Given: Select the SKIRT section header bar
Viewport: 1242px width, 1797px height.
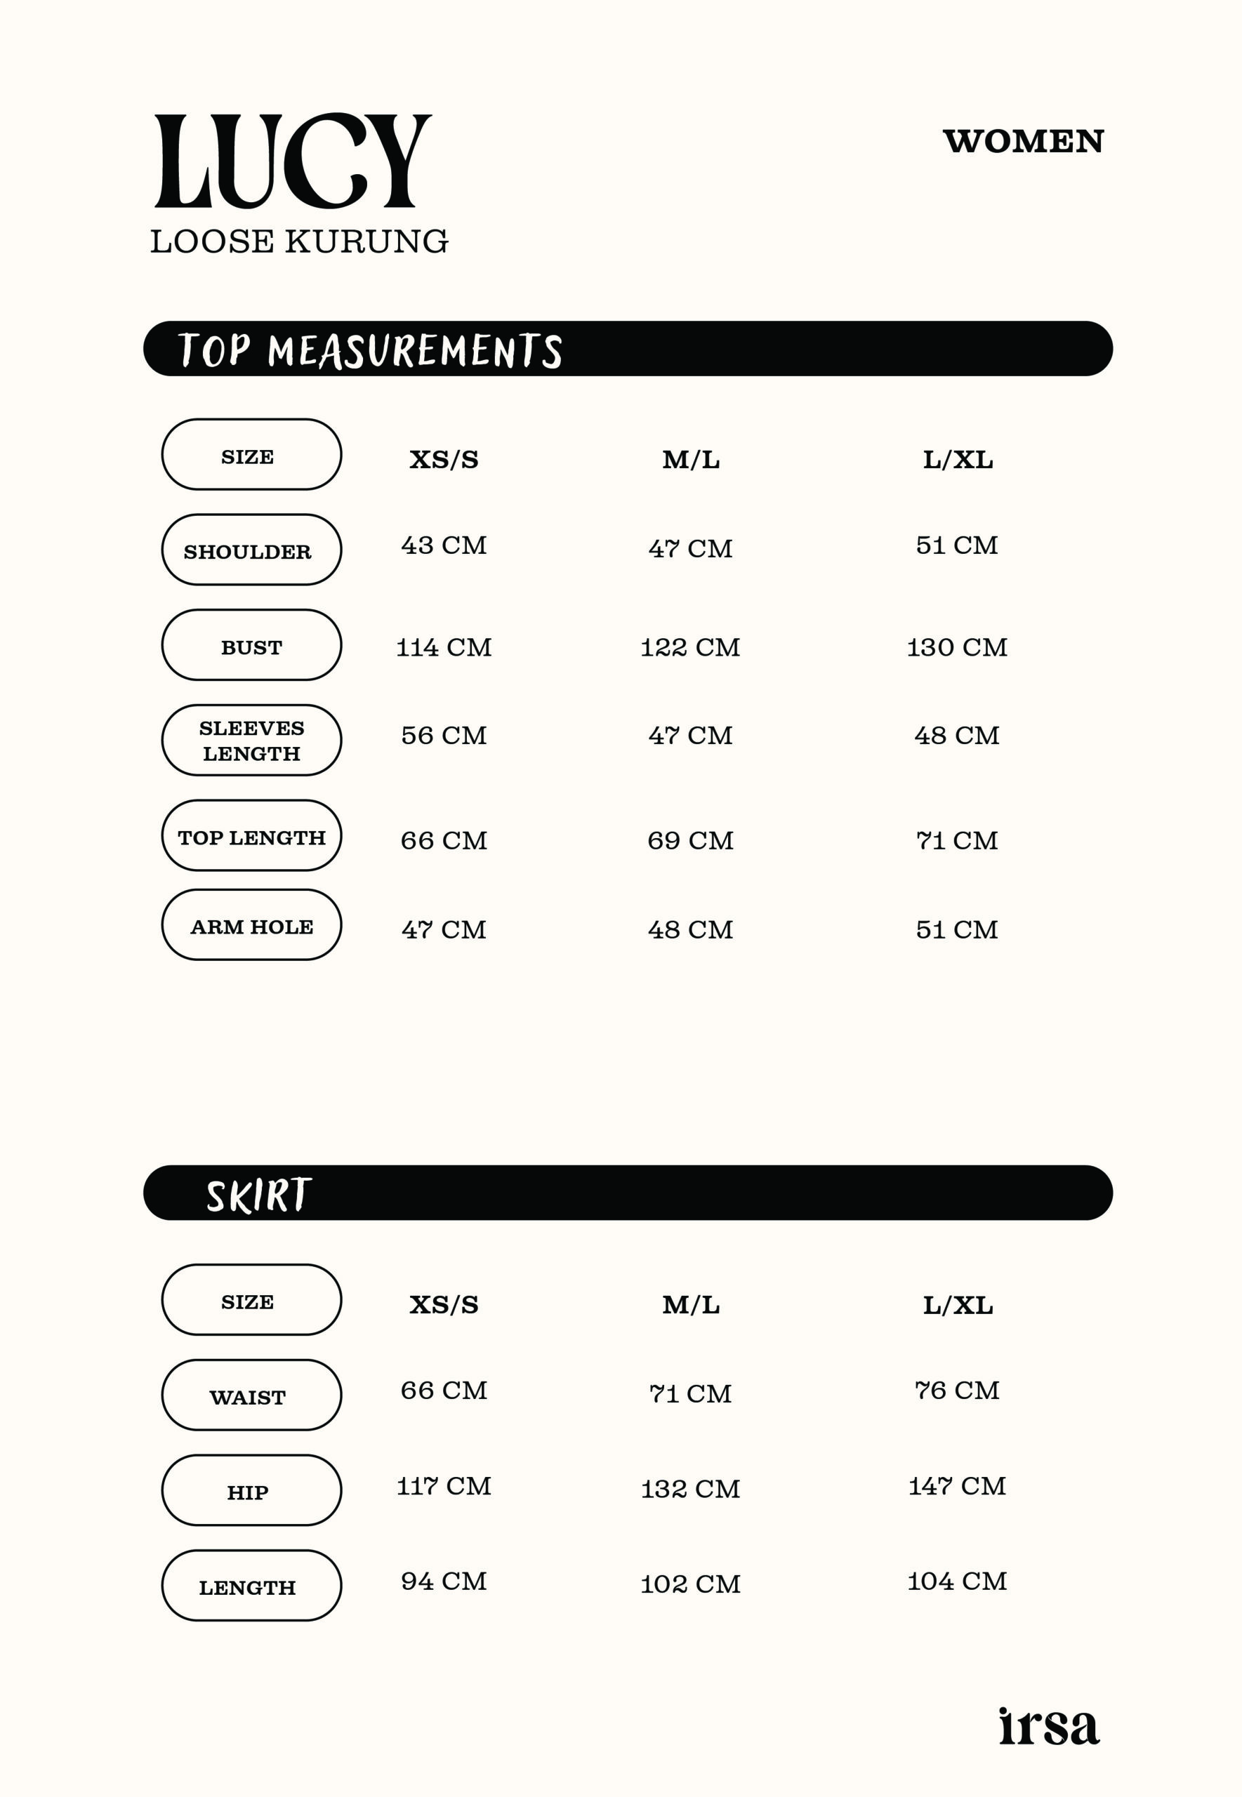Looking at the screenshot, I should click(627, 1193).
